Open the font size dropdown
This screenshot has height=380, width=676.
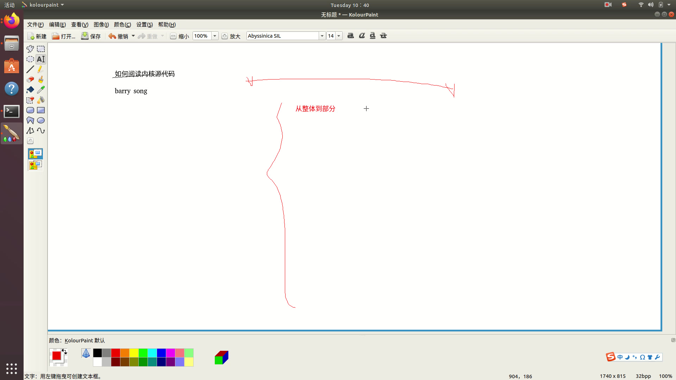[x=339, y=36]
